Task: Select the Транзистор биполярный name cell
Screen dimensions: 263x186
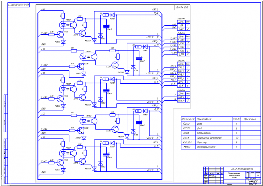Action: (x=214, y=138)
